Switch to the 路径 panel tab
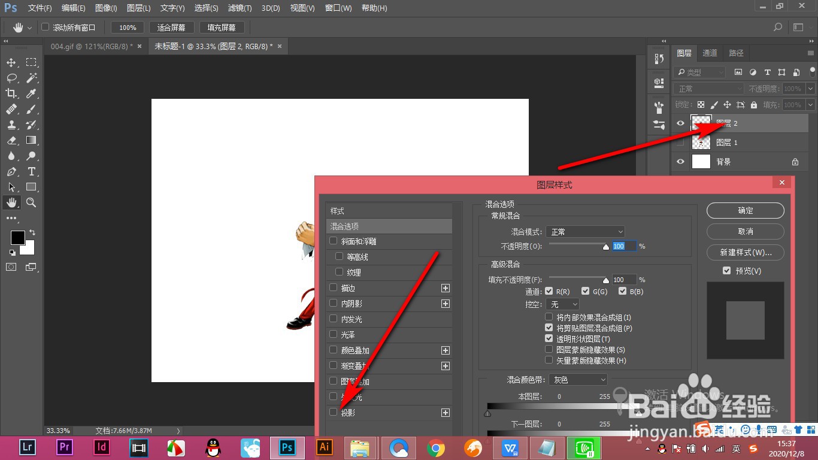Screen dimensions: 818x460 coord(736,53)
